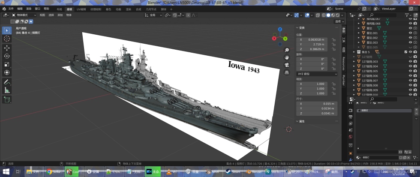The width and height of the screenshot is (420, 177).
Task: Click the minus button to remove material slot
Action: click(416, 114)
